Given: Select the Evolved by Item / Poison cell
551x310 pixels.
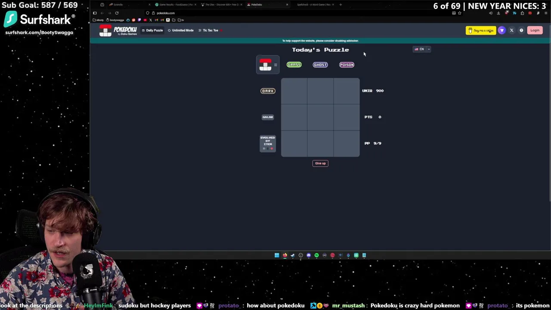Looking at the screenshot, I should pyautogui.click(x=347, y=143).
